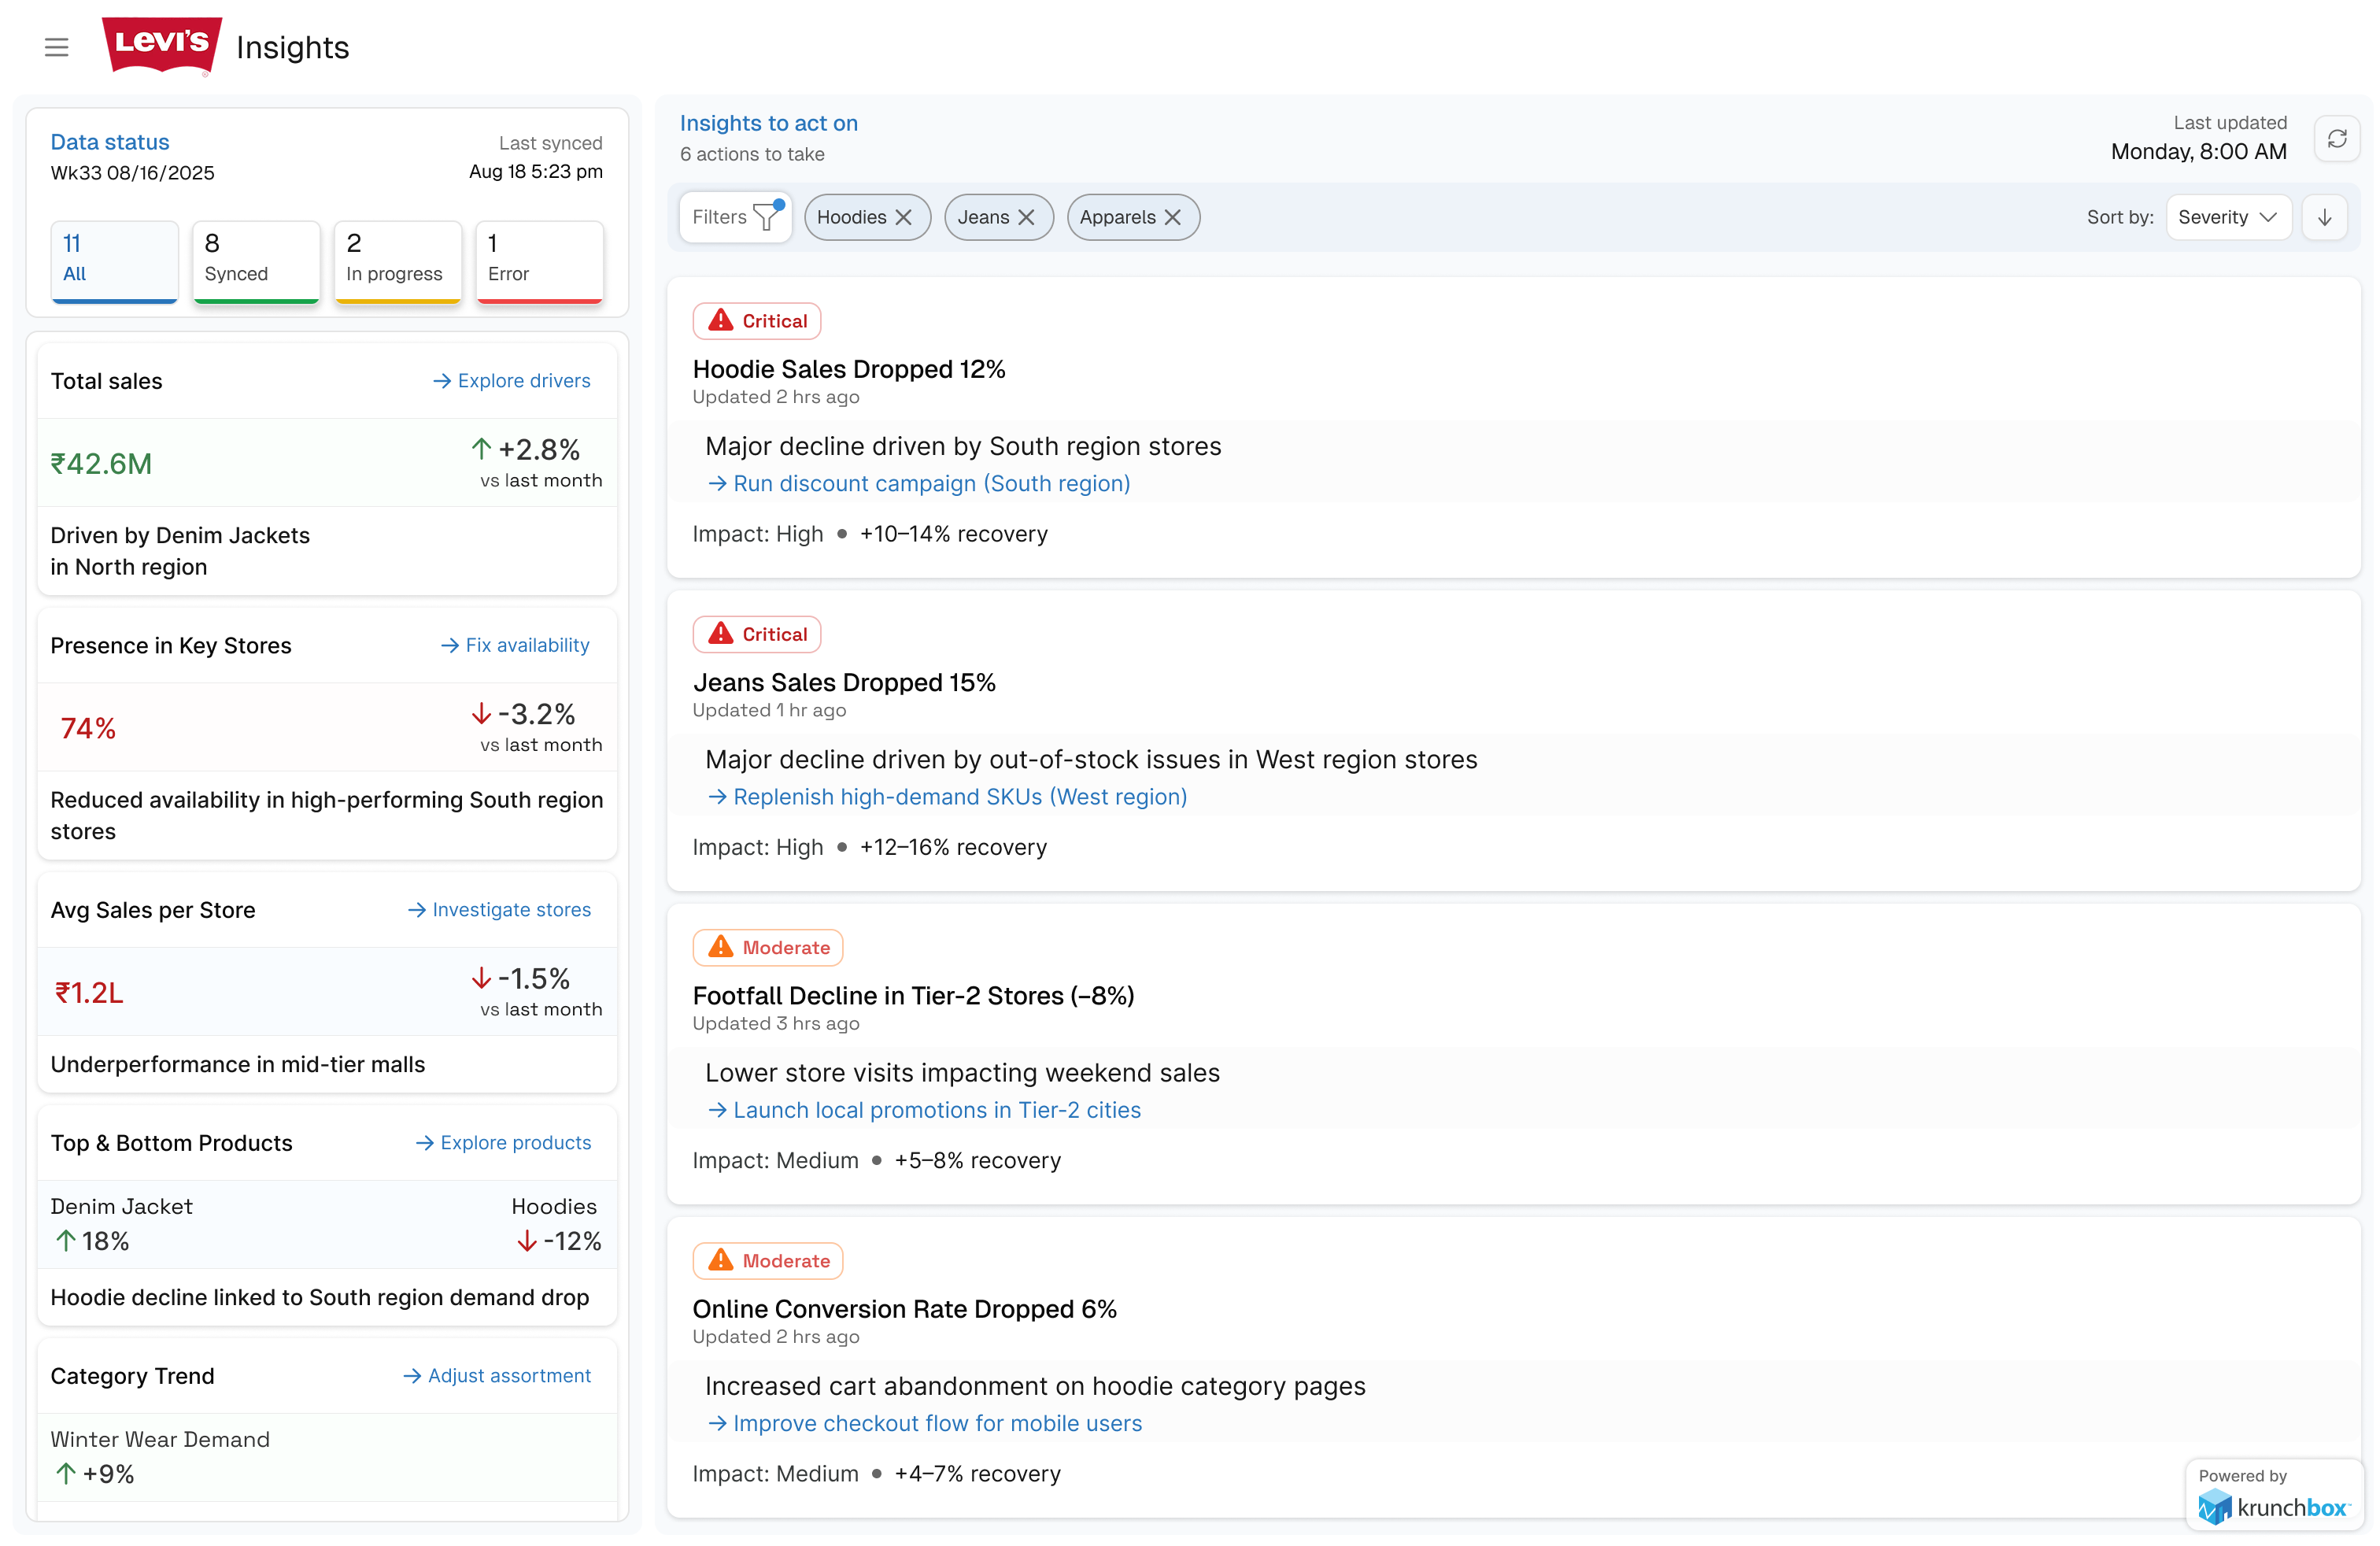
Task: Open Online Conversion Rate Dropped 6% title
Action: click(x=904, y=1308)
